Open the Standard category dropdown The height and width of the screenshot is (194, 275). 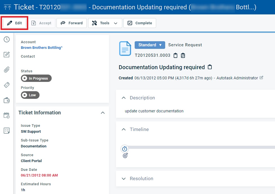[x=150, y=45]
